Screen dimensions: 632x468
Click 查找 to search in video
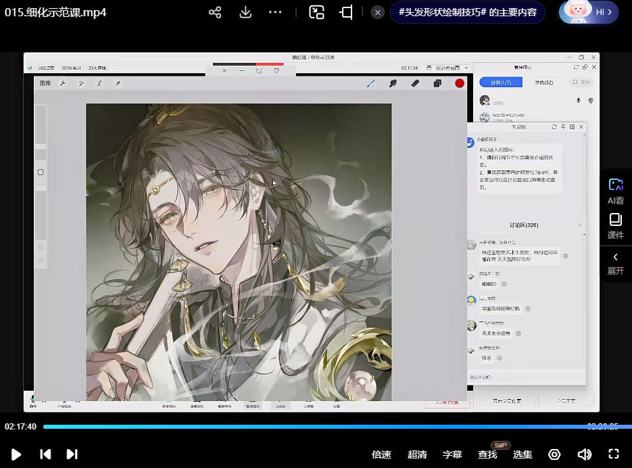(487, 454)
